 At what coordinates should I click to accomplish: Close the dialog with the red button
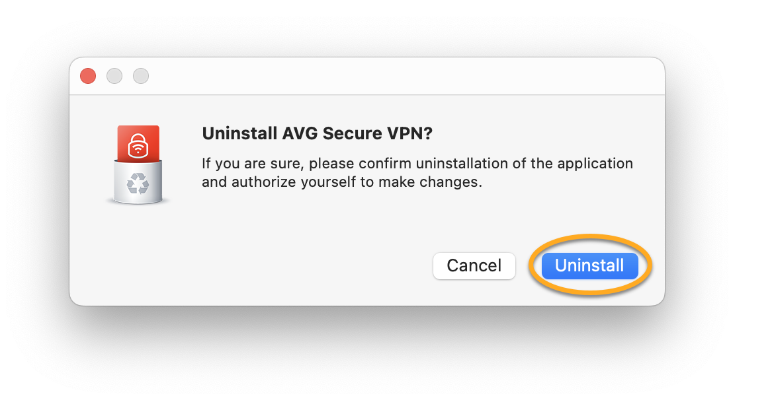[88, 76]
